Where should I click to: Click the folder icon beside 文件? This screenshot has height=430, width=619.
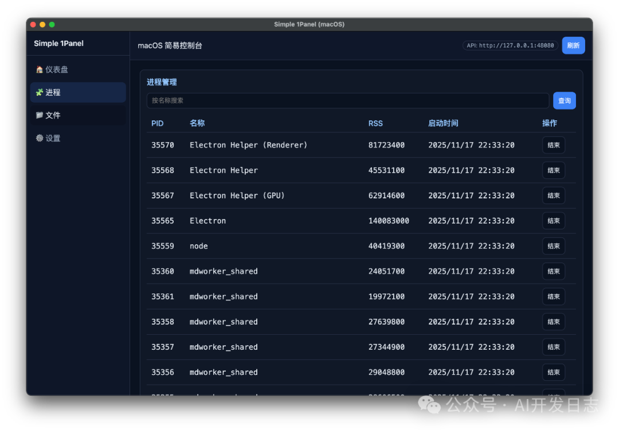click(x=39, y=115)
